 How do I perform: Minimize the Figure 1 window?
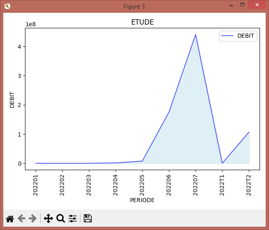pyautogui.click(x=231, y=5)
